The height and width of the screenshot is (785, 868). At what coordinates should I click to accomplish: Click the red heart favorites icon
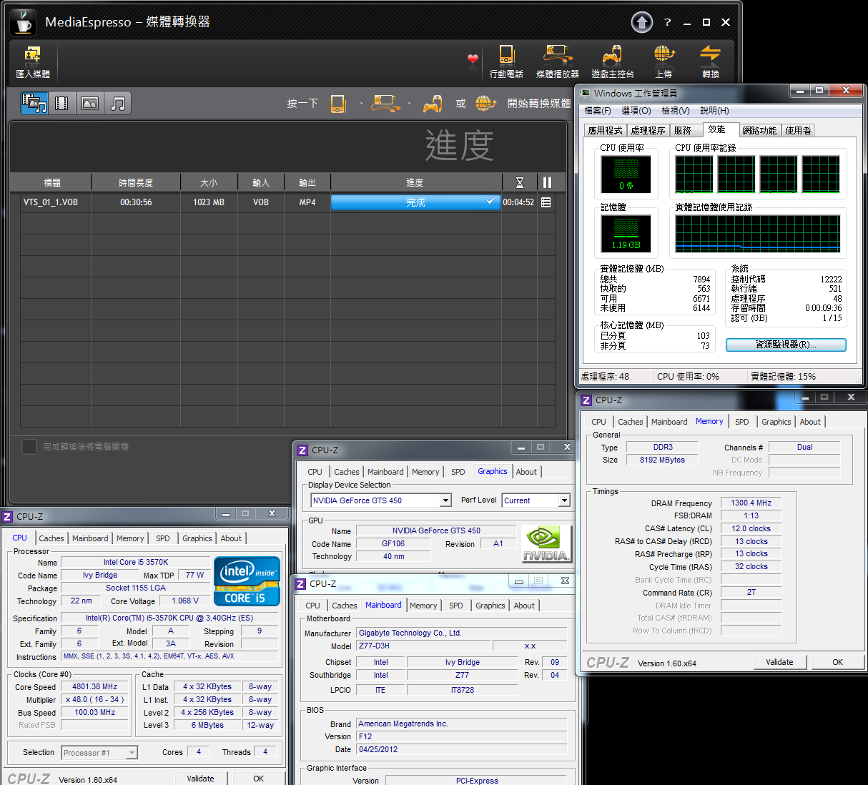click(473, 59)
